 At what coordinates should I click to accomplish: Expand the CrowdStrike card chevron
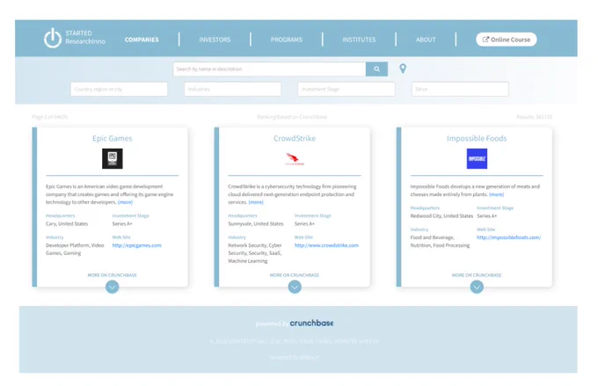(295, 287)
